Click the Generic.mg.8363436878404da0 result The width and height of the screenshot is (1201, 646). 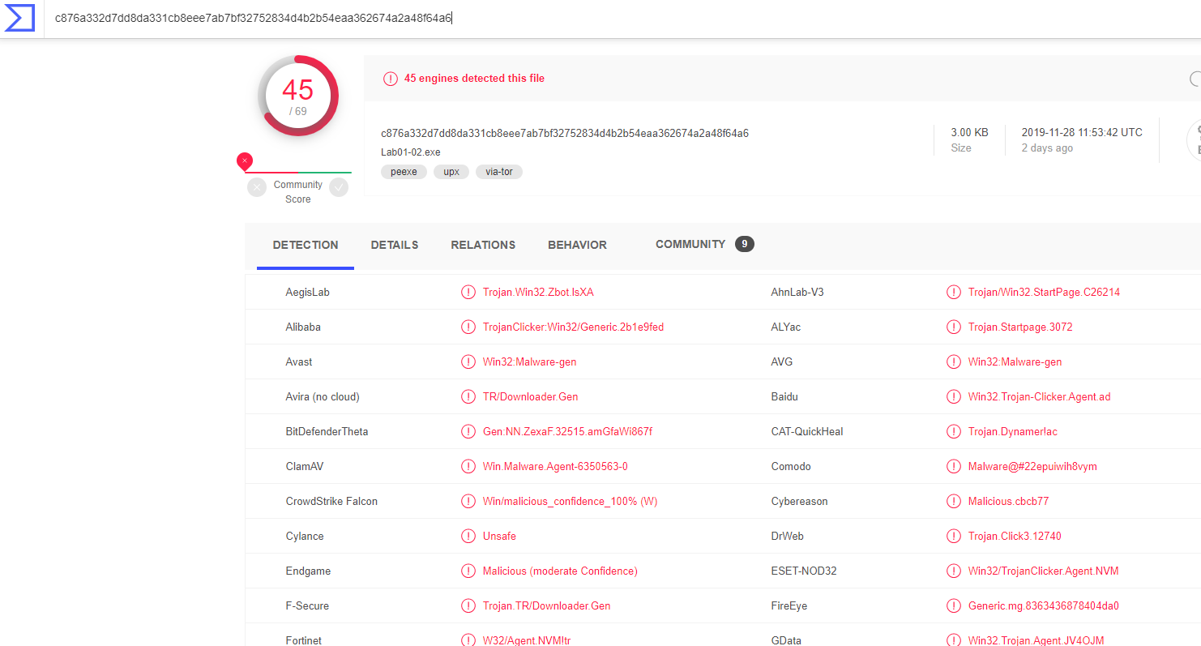[1043, 605]
